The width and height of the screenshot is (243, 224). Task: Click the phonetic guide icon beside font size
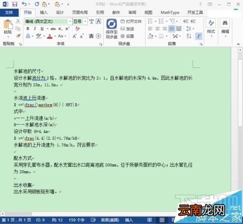91,21
